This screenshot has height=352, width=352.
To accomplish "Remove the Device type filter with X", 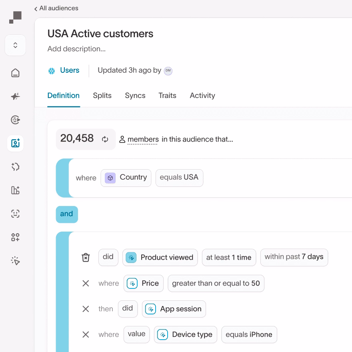I will tap(86, 334).
